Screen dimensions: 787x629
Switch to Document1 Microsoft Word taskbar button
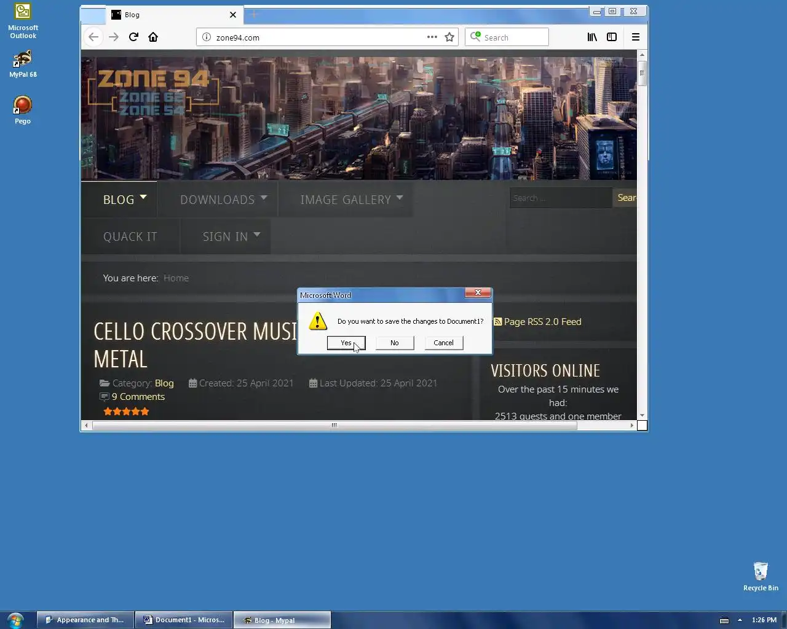(x=184, y=620)
